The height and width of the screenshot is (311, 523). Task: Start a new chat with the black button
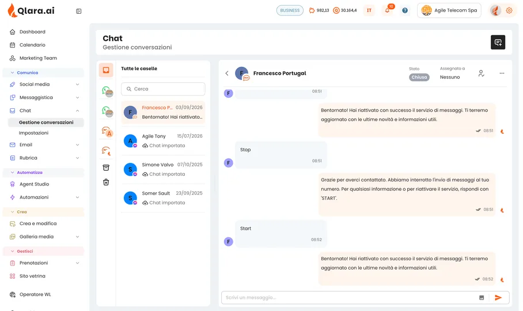(498, 43)
